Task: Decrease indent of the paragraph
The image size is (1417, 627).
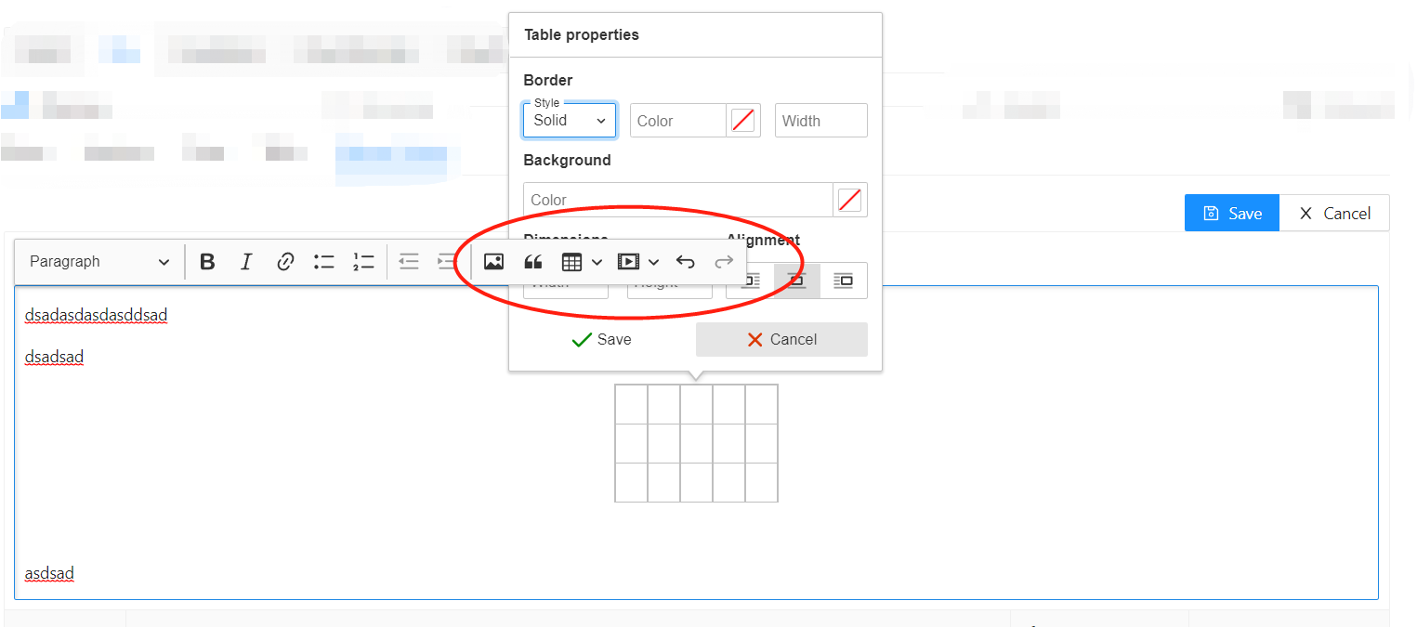Action: (409, 261)
